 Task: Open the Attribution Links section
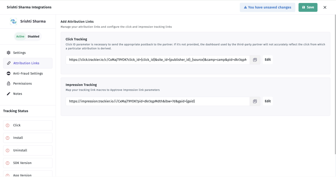click(28, 63)
